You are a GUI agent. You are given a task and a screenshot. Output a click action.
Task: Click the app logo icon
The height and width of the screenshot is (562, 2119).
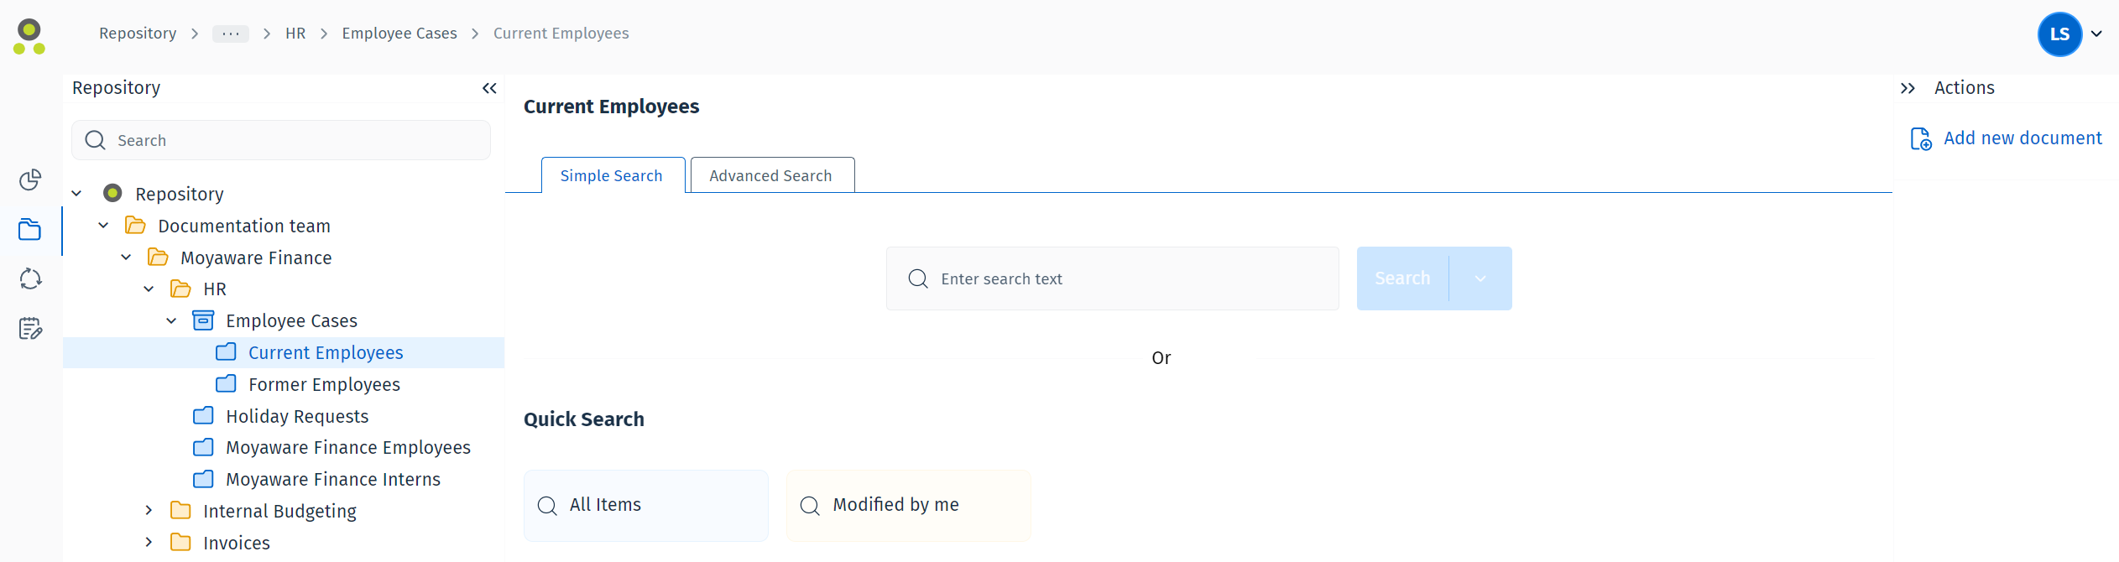[29, 37]
